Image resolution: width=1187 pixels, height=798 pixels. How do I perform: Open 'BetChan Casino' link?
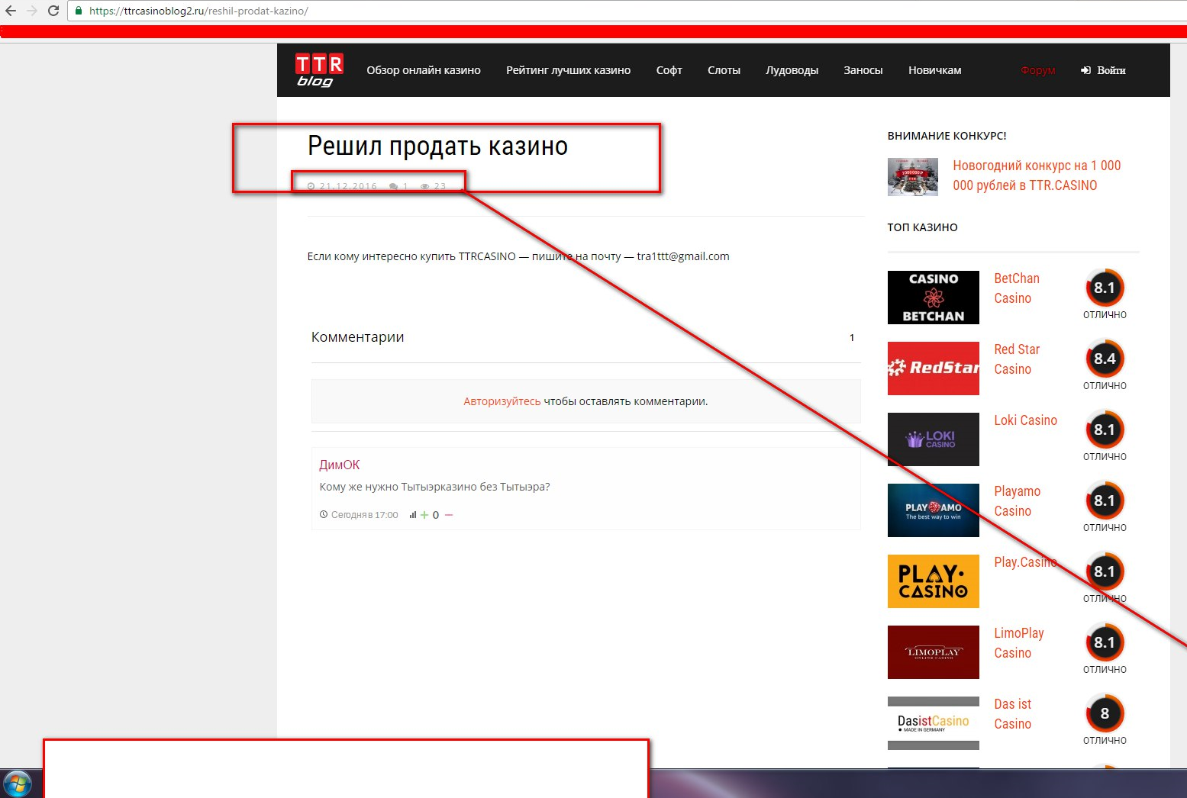pyautogui.click(x=1017, y=288)
